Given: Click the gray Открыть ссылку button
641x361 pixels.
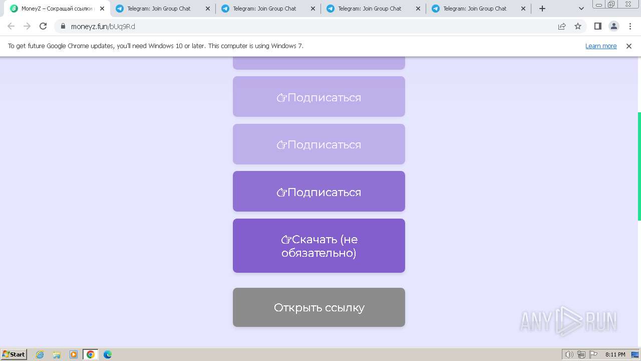Looking at the screenshot, I should point(319,307).
